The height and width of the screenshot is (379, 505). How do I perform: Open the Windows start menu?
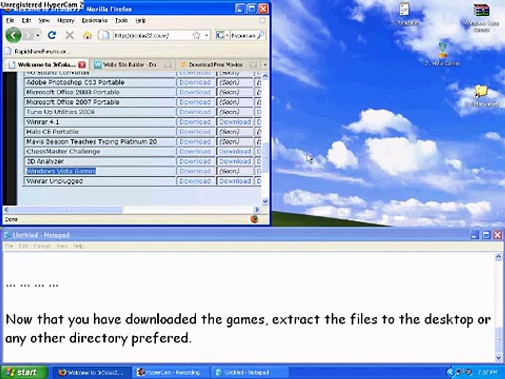point(23,372)
